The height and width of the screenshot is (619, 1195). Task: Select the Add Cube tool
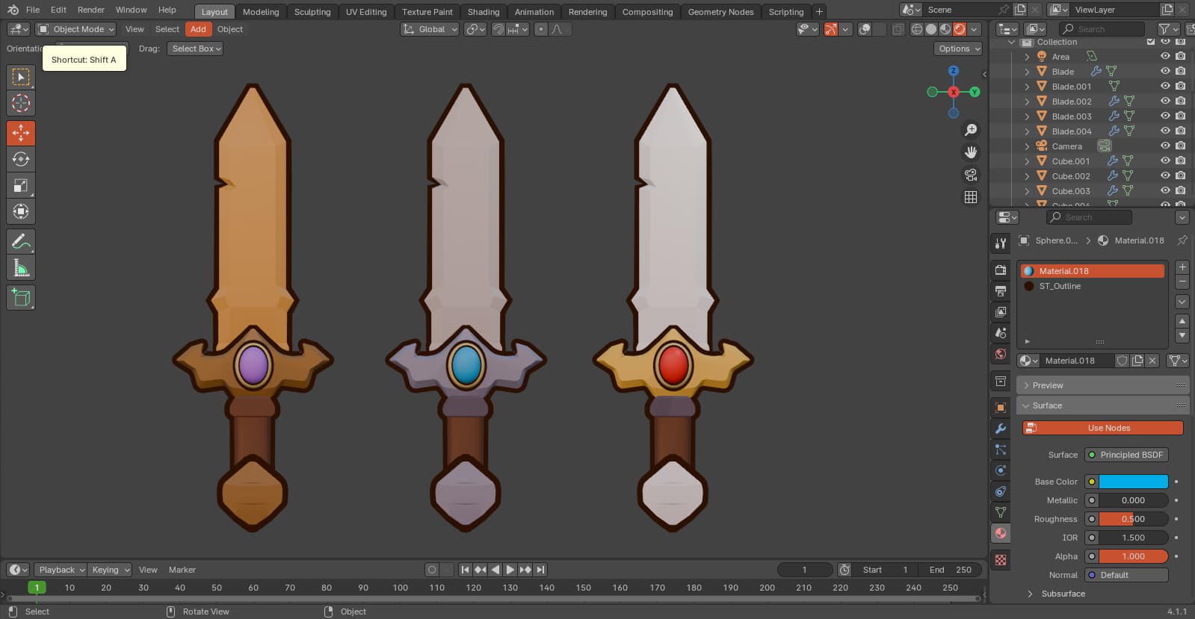(21, 297)
